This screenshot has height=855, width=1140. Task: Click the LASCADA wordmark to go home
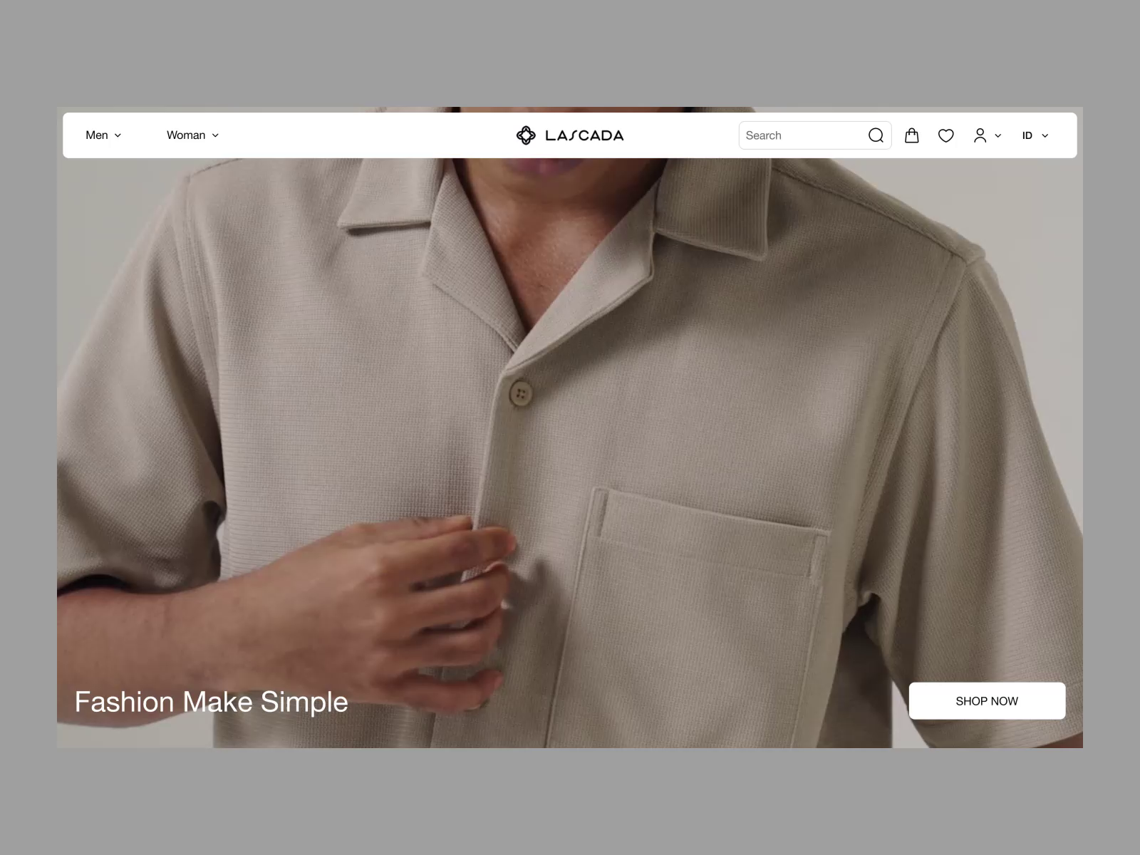pos(584,135)
